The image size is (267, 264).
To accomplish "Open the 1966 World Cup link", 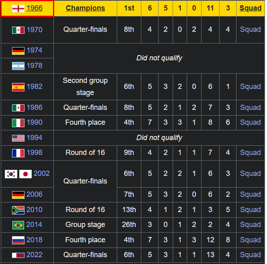I will tap(35, 8).
